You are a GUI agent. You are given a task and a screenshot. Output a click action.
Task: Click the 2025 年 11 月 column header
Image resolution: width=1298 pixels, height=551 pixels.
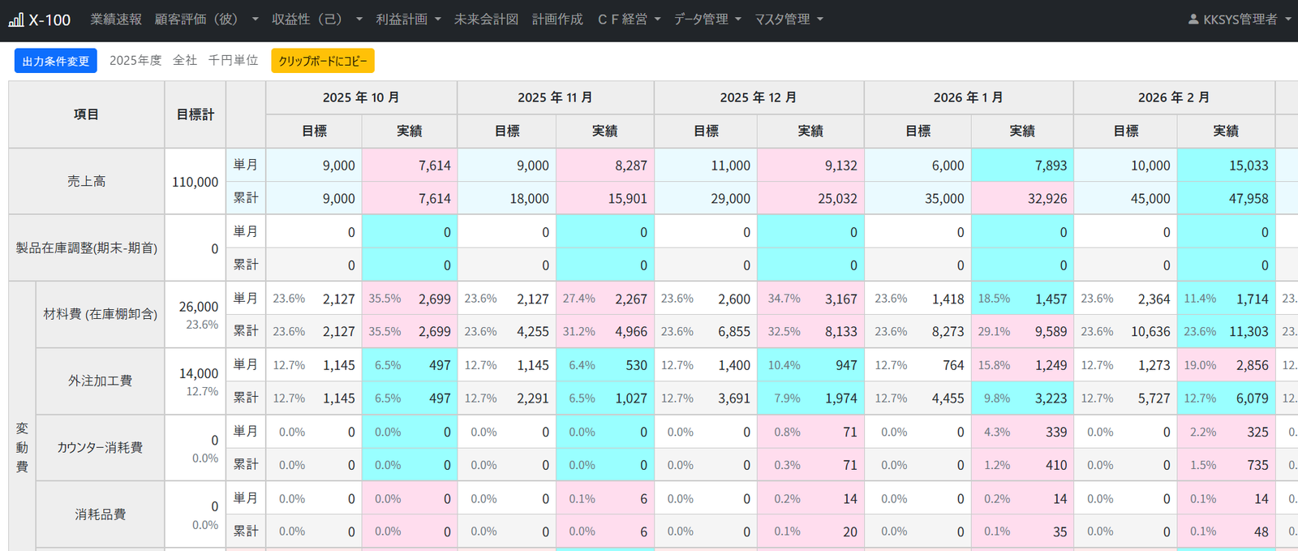[556, 97]
